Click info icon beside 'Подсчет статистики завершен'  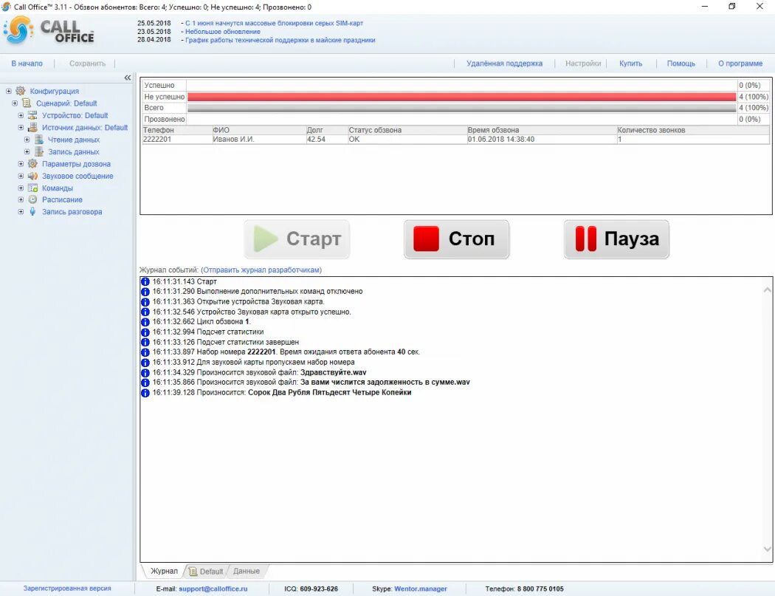coord(145,342)
